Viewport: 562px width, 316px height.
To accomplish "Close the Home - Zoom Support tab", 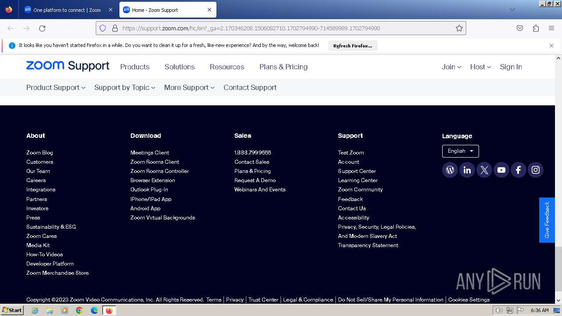I will (209, 10).
